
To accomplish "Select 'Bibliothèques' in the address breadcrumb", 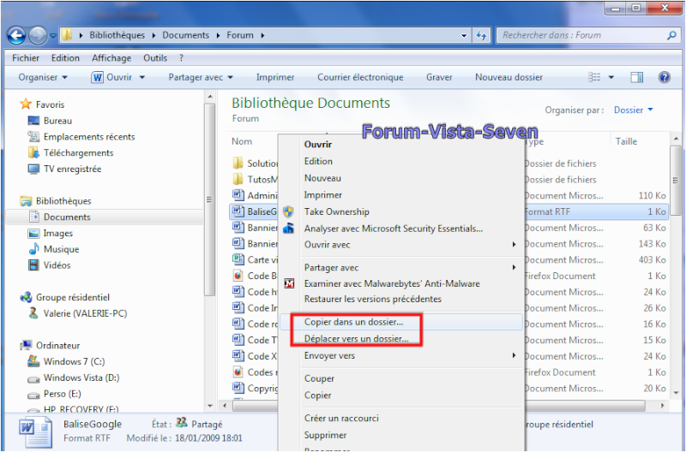I will pos(117,35).
